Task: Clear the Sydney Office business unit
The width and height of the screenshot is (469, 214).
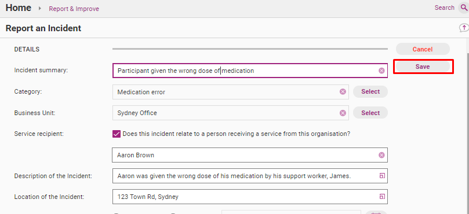Action: point(343,113)
